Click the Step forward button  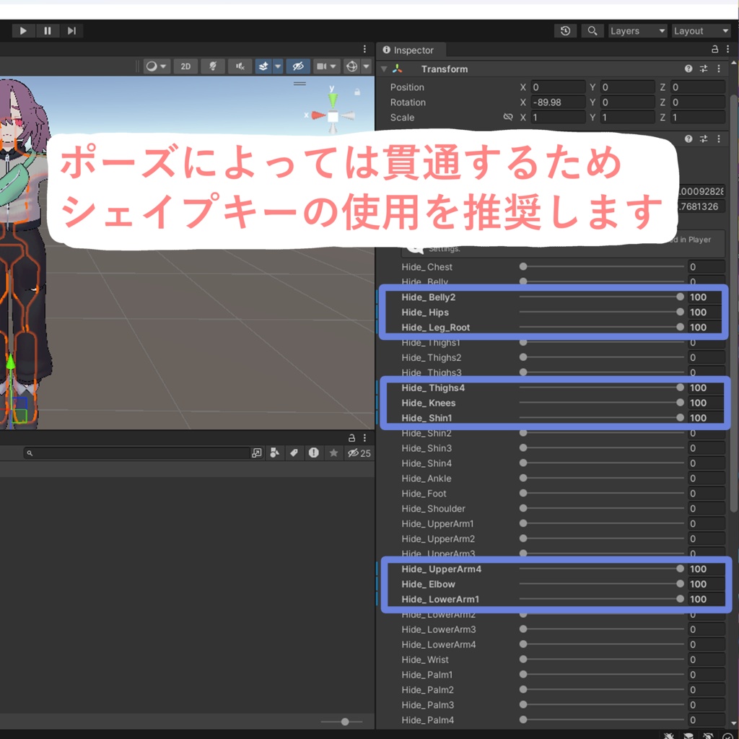pyautogui.click(x=71, y=30)
